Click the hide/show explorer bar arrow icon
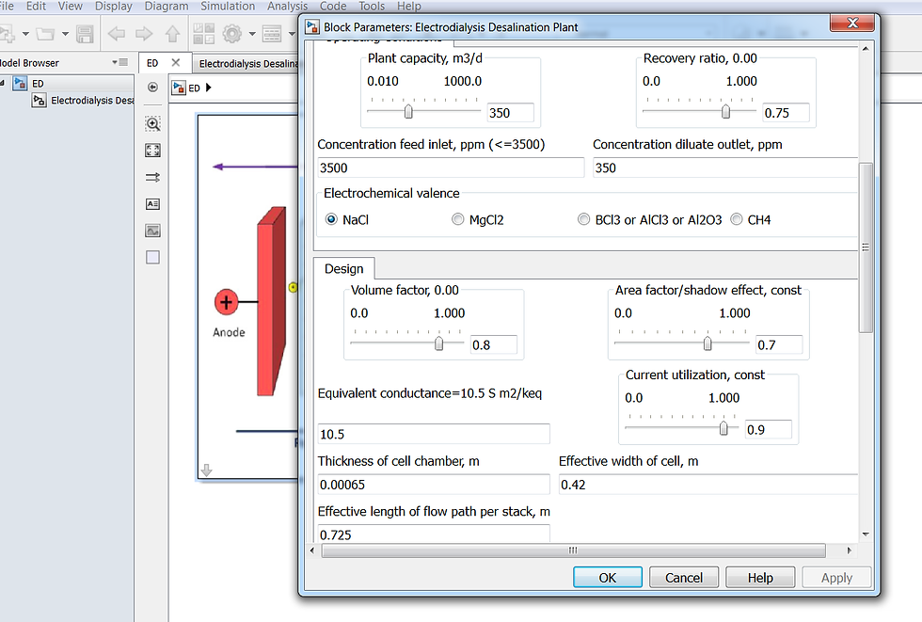The height and width of the screenshot is (622, 922). pyautogui.click(x=152, y=87)
